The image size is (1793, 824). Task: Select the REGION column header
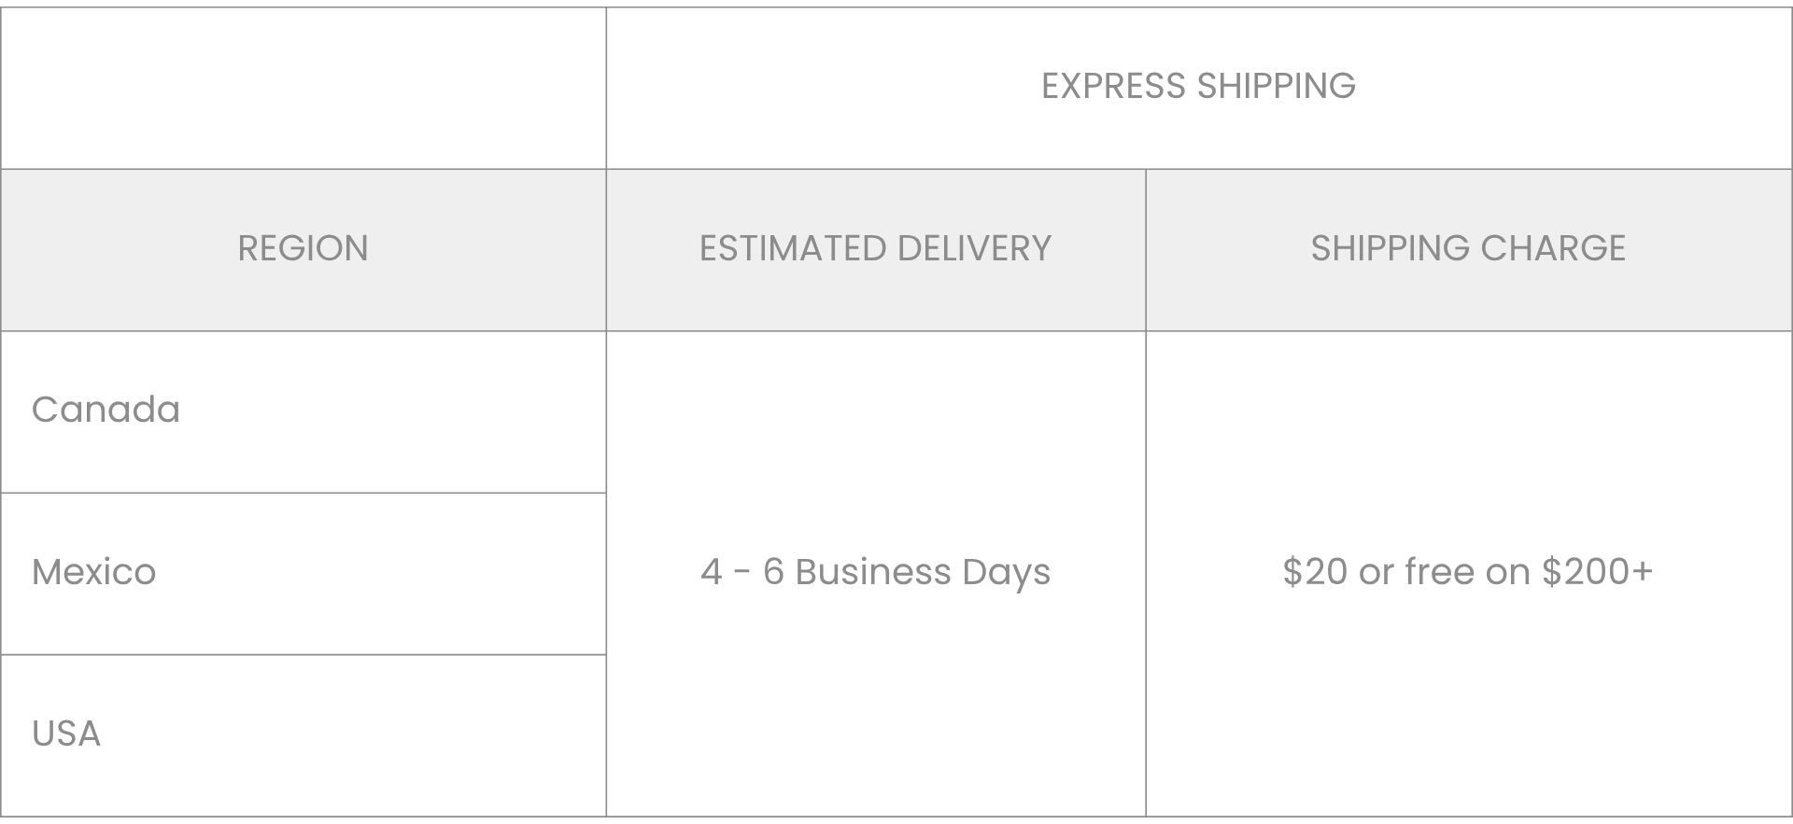[x=303, y=248]
